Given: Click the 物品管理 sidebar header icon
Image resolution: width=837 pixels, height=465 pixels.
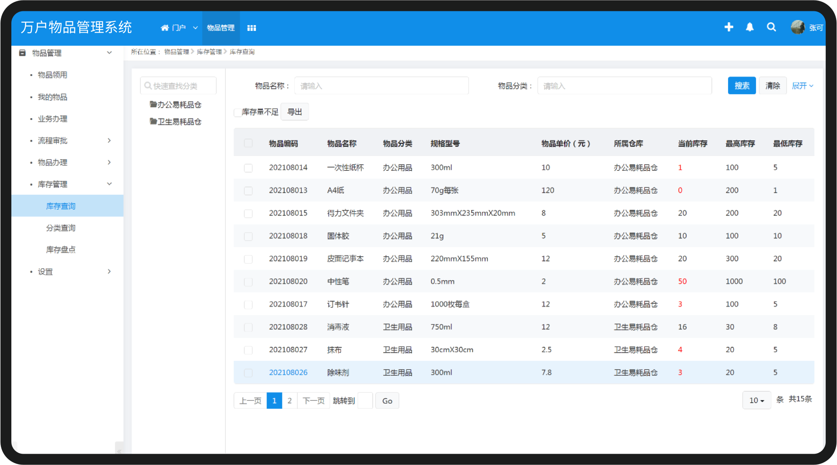Looking at the screenshot, I should pyautogui.click(x=22, y=53).
